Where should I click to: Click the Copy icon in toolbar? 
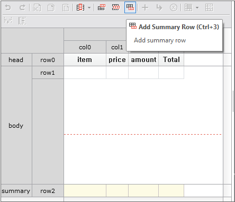pyautogui.click(x=51, y=7)
